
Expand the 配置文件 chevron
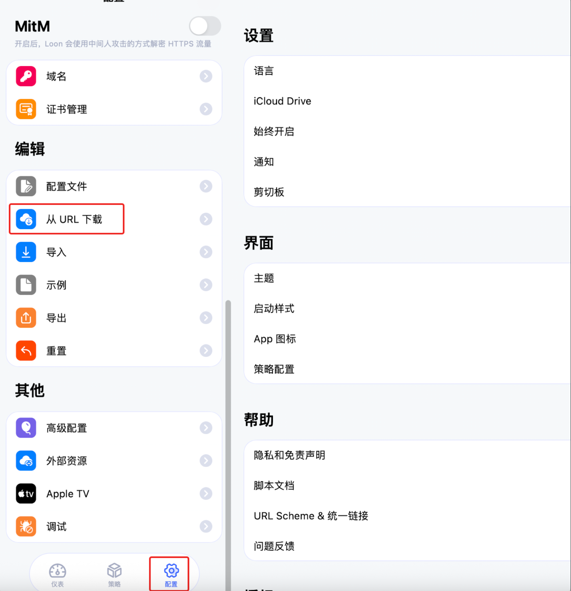tap(206, 186)
